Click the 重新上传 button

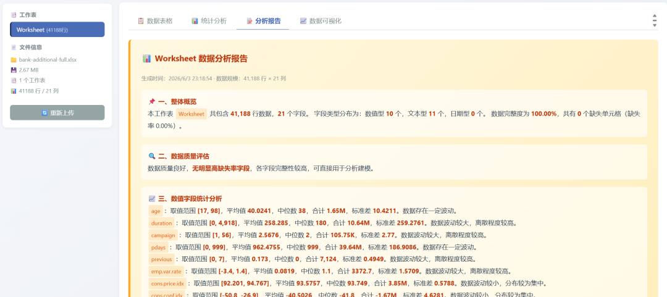(57, 113)
